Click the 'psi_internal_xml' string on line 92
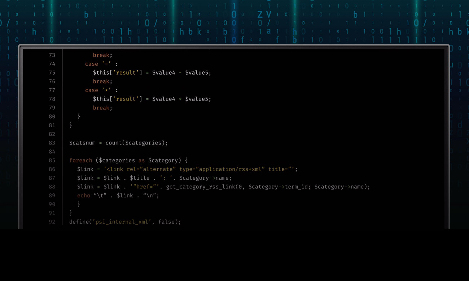Screen dimensions: 469x281 click(x=123, y=222)
